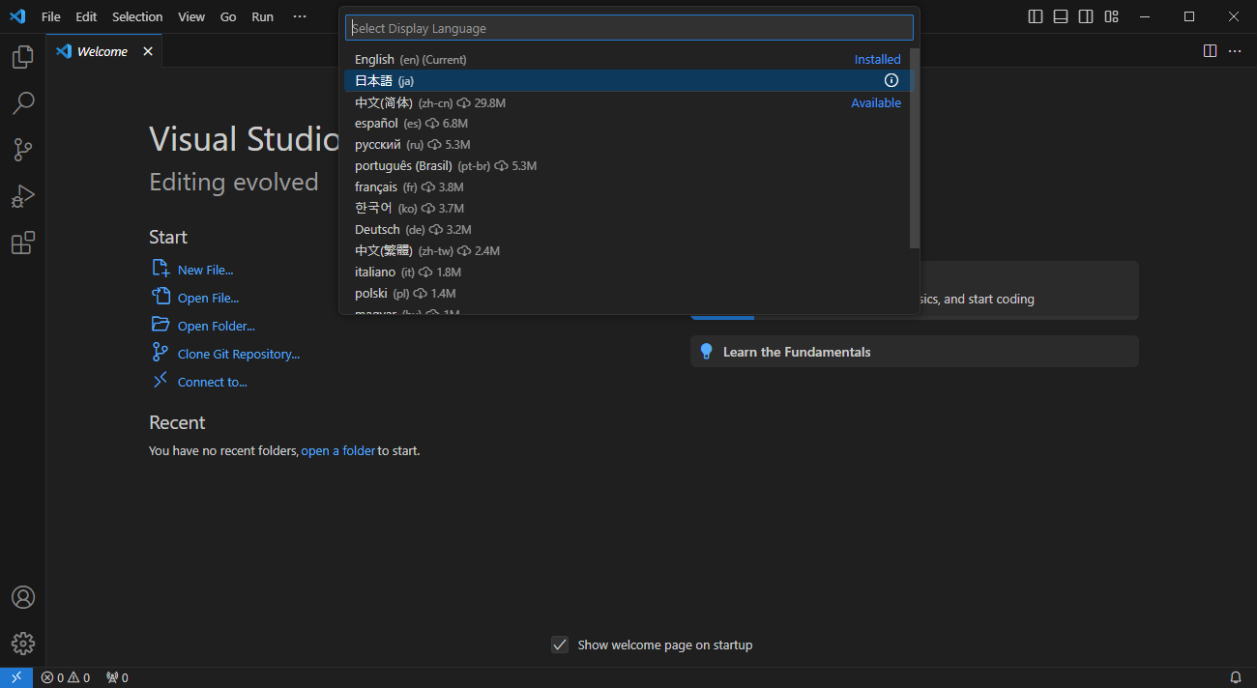The height and width of the screenshot is (688, 1257).
Task: Click the open a folder link
Action: coord(337,450)
